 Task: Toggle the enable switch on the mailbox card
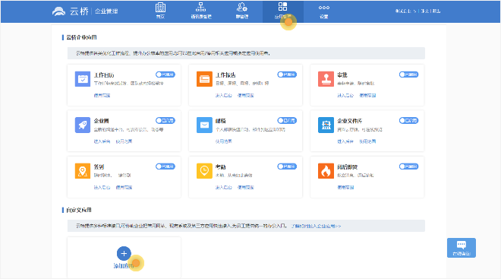click(287, 121)
